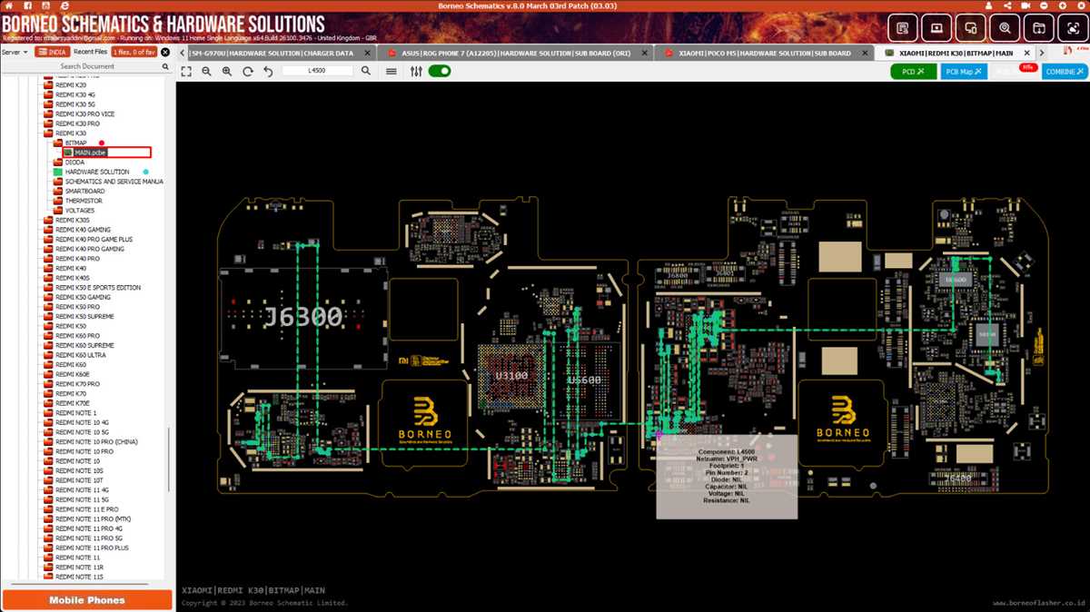Toggle fullscreen view of the board
Image resolution: width=1090 pixels, height=612 pixels.
pos(186,71)
